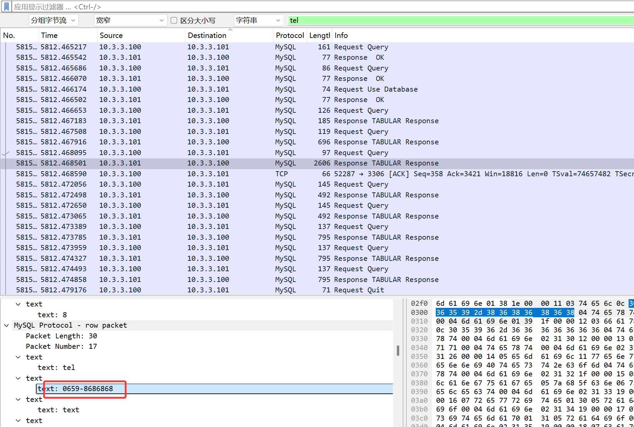The width and height of the screenshot is (634, 427).
Task: Sort by the Length column header
Action: point(319,35)
